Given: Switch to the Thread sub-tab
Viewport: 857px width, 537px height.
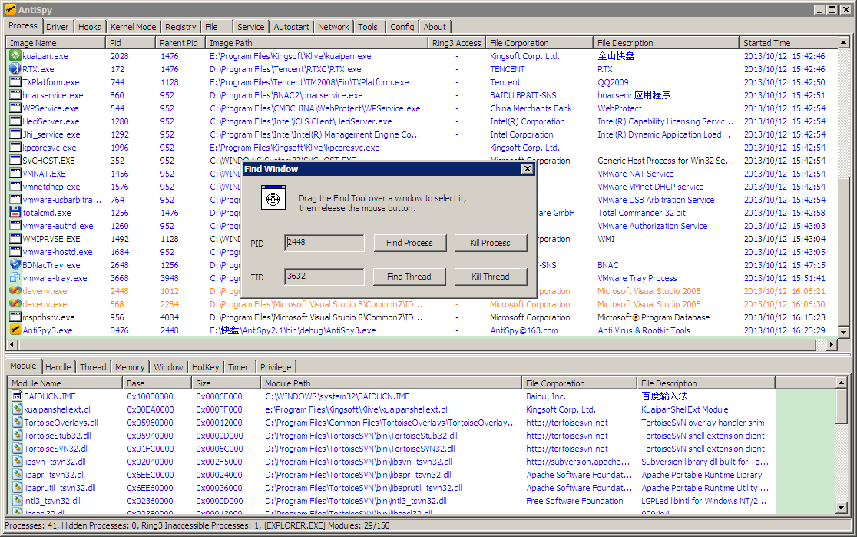Looking at the screenshot, I should 93,367.
